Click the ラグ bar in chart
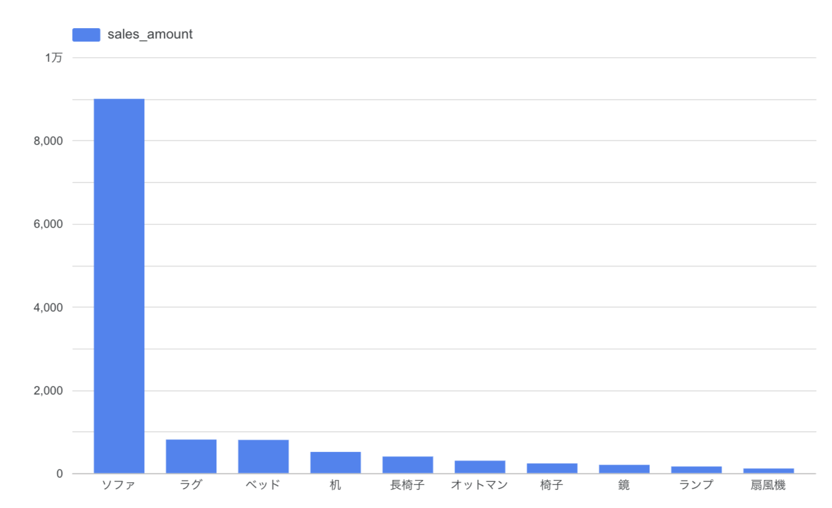Image resolution: width=832 pixels, height=508 pixels. 191,456
